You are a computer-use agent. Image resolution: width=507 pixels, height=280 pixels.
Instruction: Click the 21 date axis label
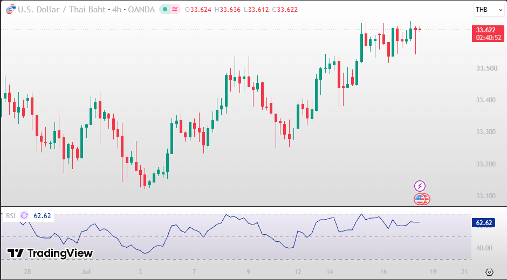(464, 271)
